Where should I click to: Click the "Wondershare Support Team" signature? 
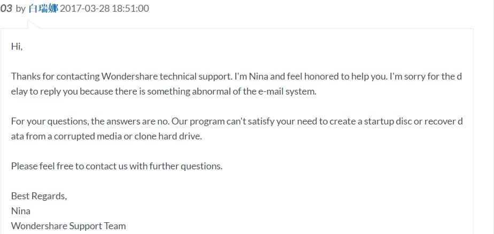pyautogui.click(x=68, y=226)
